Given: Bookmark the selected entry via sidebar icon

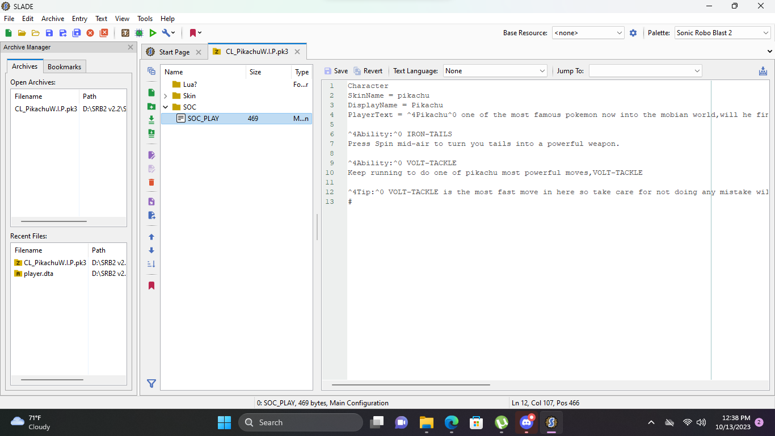Looking at the screenshot, I should coord(151,286).
